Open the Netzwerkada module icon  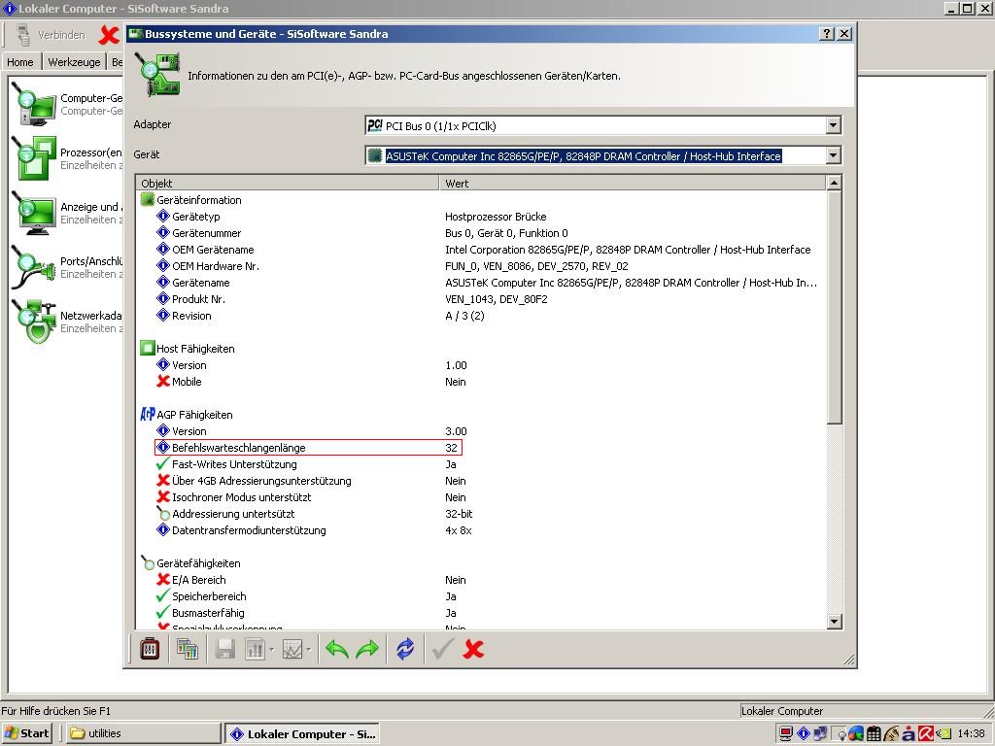click(35, 322)
